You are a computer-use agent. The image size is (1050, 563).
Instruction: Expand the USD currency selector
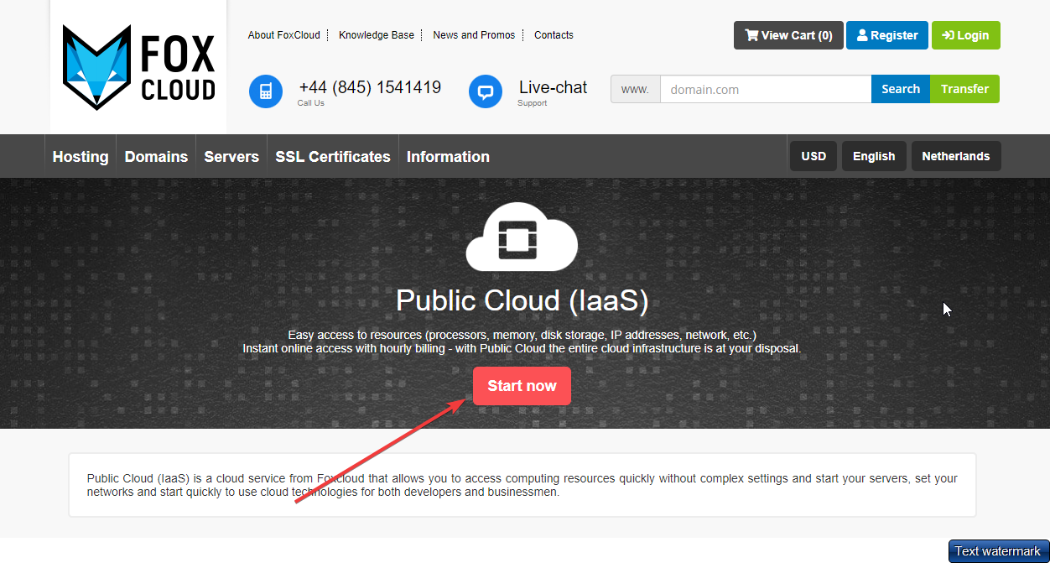(813, 156)
